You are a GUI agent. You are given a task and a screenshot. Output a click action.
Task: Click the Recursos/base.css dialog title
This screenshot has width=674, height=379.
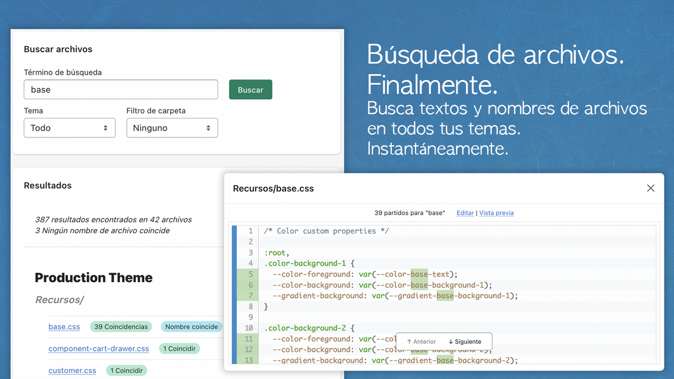(273, 188)
